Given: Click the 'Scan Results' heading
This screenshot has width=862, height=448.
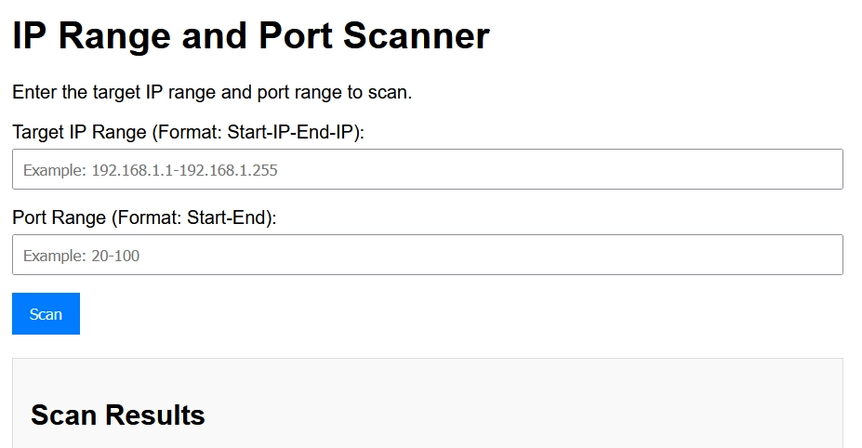Looking at the screenshot, I should pyautogui.click(x=117, y=415).
